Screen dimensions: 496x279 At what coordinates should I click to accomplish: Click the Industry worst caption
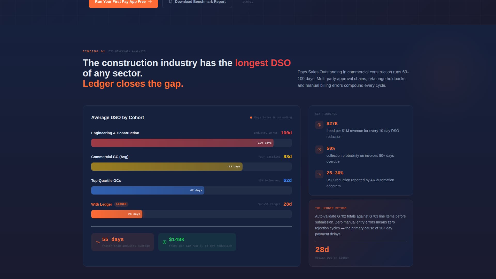coord(266,133)
